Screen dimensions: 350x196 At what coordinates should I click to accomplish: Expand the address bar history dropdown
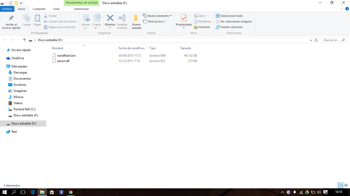click(311, 40)
